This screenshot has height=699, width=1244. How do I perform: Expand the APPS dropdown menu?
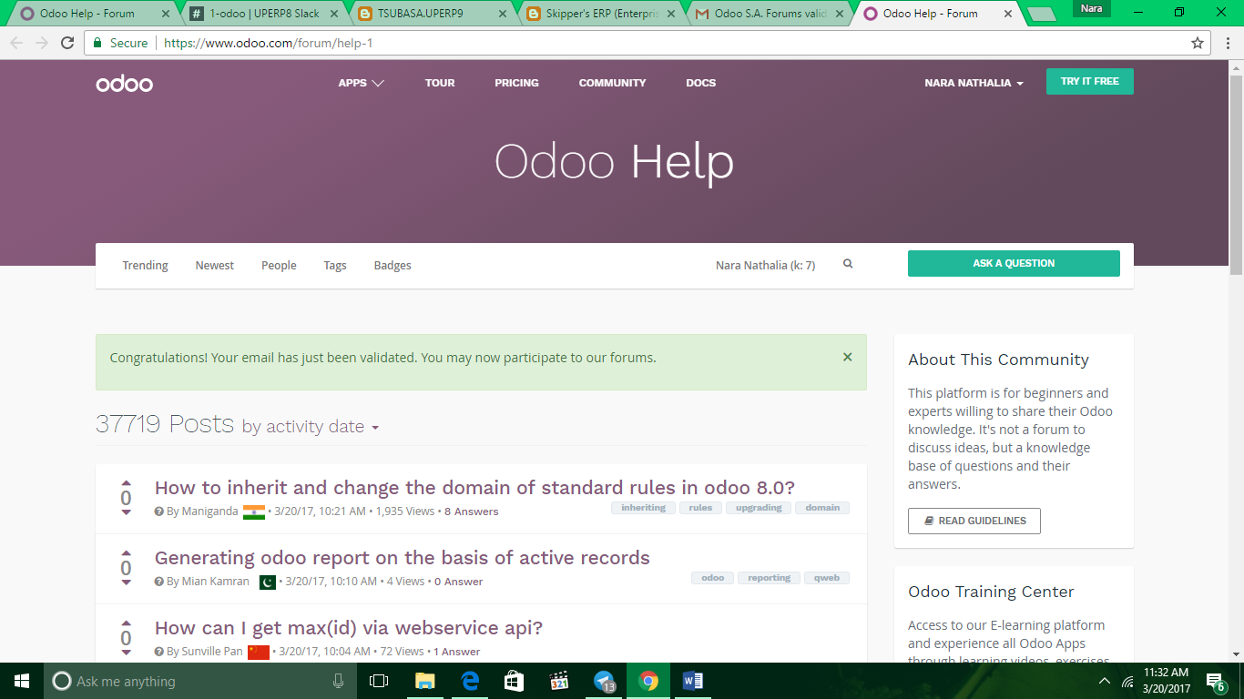click(x=361, y=83)
